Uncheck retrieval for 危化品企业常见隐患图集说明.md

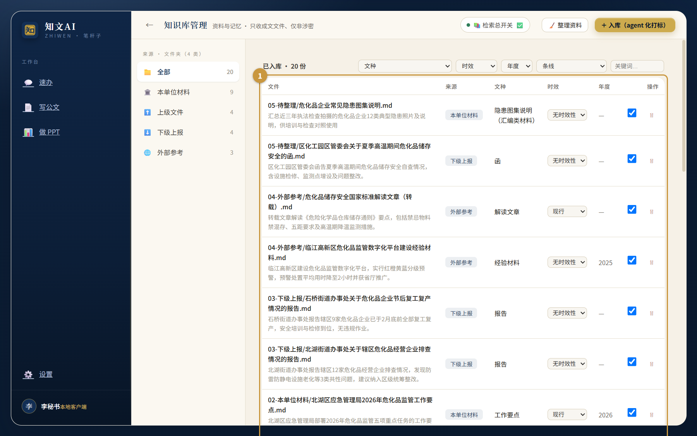[x=632, y=113]
